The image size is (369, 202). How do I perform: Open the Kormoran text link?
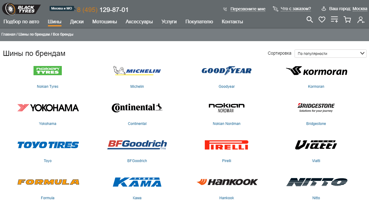(316, 87)
